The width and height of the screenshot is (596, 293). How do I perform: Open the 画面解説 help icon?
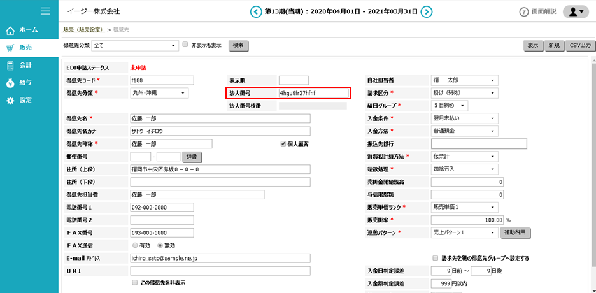point(524,12)
